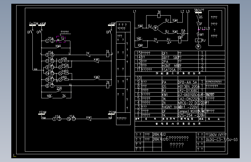
Task: Select model text "CA2-DN22Q5C"
Action: [189, 99]
